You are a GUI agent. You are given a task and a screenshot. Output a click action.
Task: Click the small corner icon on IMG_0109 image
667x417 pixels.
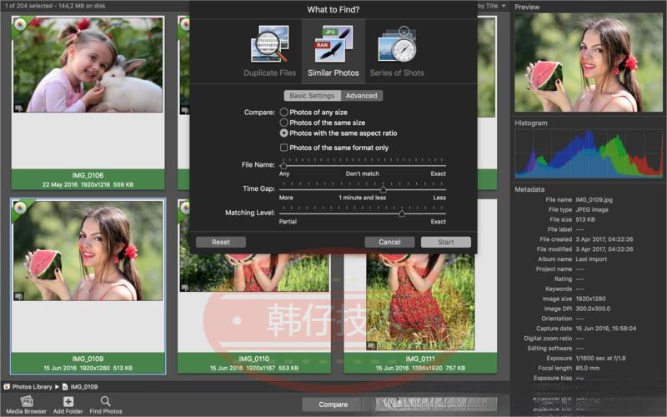click(x=18, y=296)
